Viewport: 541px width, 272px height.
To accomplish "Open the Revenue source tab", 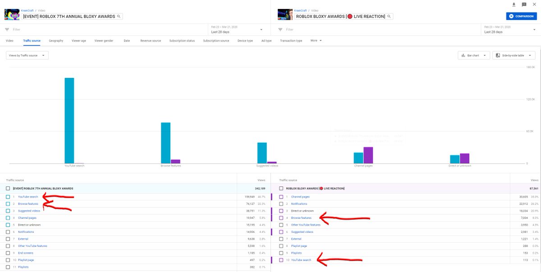I will coord(151,41).
